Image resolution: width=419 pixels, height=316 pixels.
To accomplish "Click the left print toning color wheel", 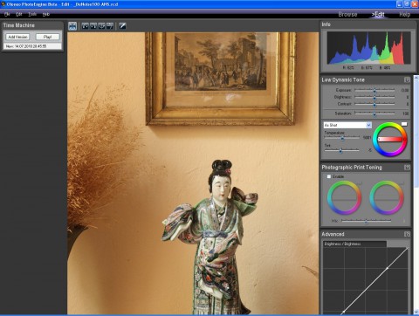I will pos(344,197).
